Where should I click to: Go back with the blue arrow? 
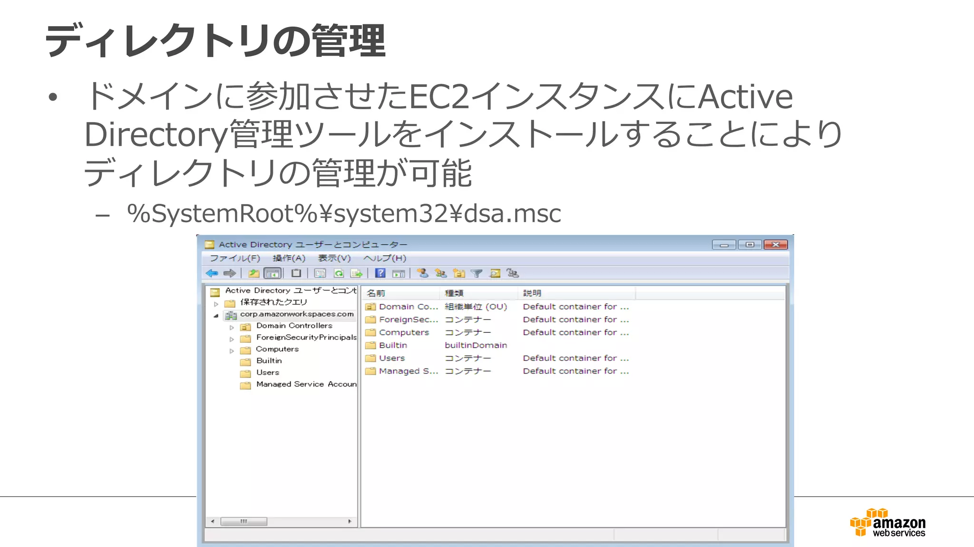(x=212, y=273)
